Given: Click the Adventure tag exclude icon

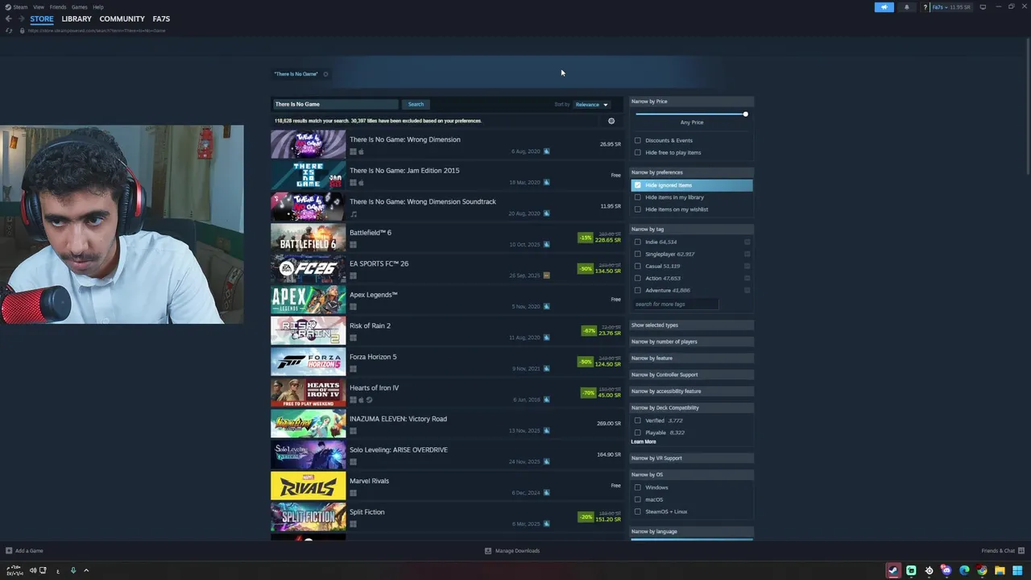Looking at the screenshot, I should (x=747, y=290).
